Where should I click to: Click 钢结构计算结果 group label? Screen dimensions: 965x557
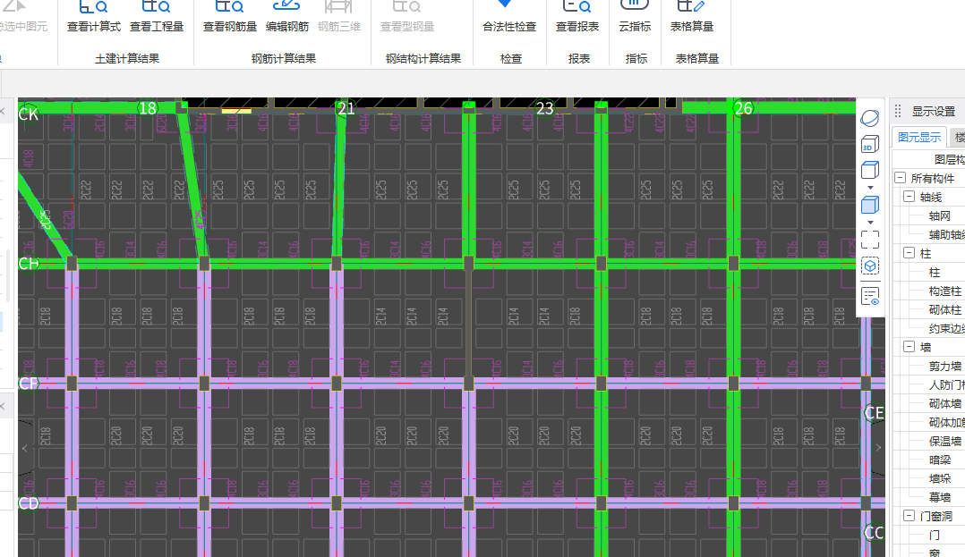pos(423,58)
